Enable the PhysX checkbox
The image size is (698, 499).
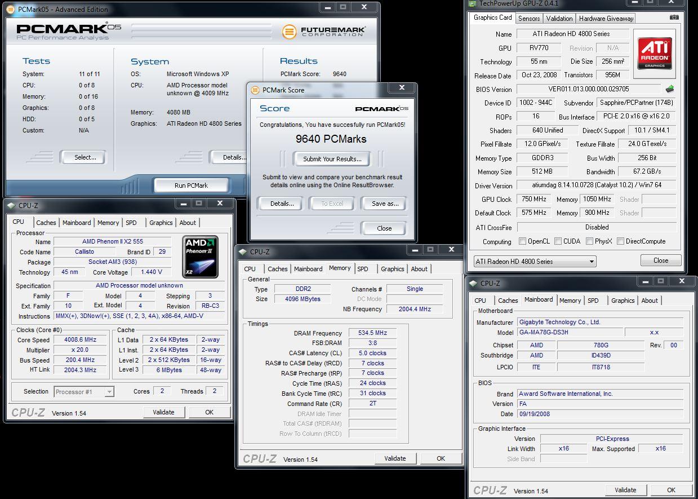click(x=589, y=241)
